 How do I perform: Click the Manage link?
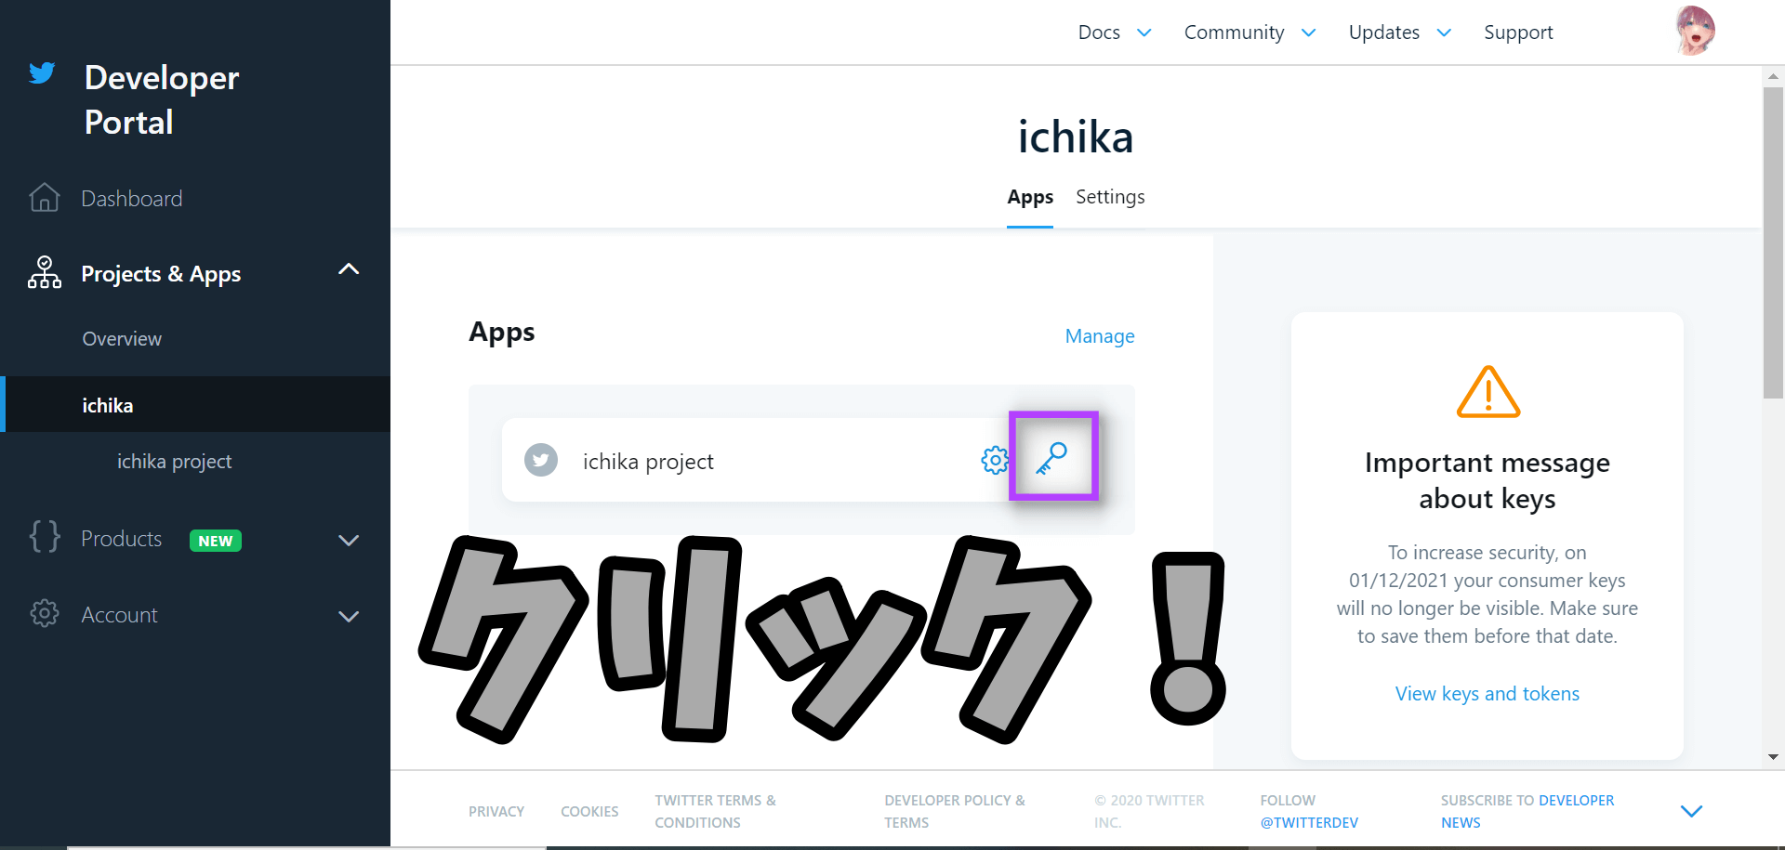coord(1100,336)
